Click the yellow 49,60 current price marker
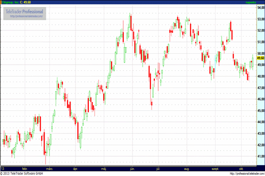 260,58
